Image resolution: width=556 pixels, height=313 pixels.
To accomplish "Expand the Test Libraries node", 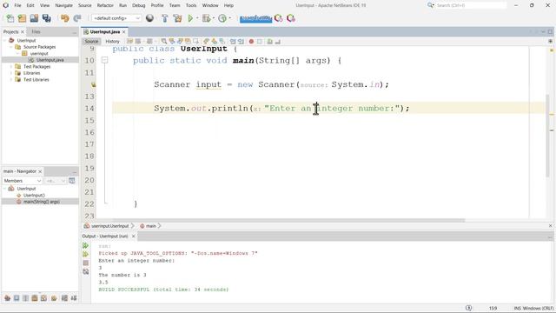I will [11, 79].
